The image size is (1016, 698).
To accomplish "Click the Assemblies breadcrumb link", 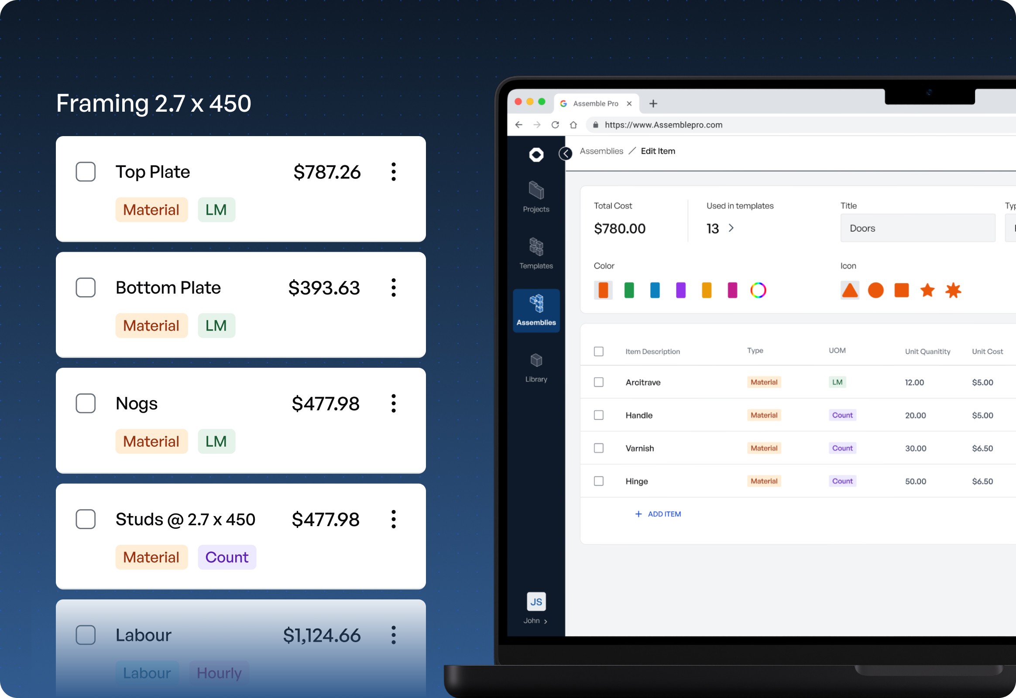I will click(601, 151).
